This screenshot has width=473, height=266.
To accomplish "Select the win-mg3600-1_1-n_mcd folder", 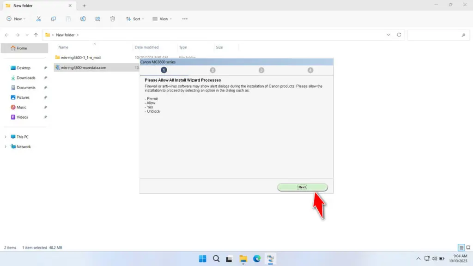I will pyautogui.click(x=82, y=57).
